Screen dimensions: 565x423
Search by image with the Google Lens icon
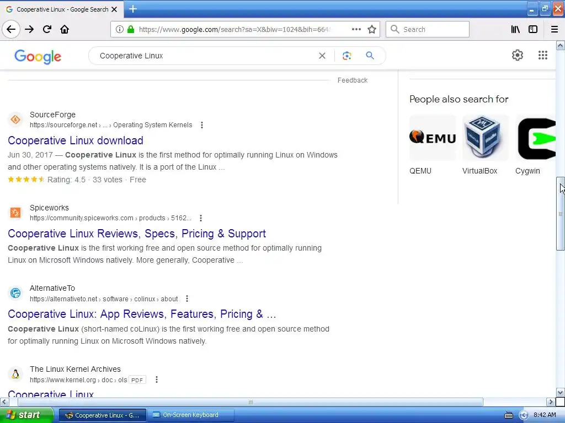click(x=347, y=56)
